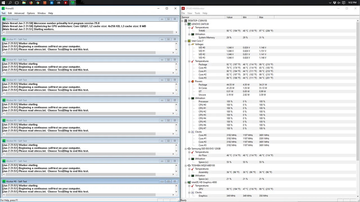Click the Value column header in HWMonitor
360x202 pixels.
tap(233, 17)
